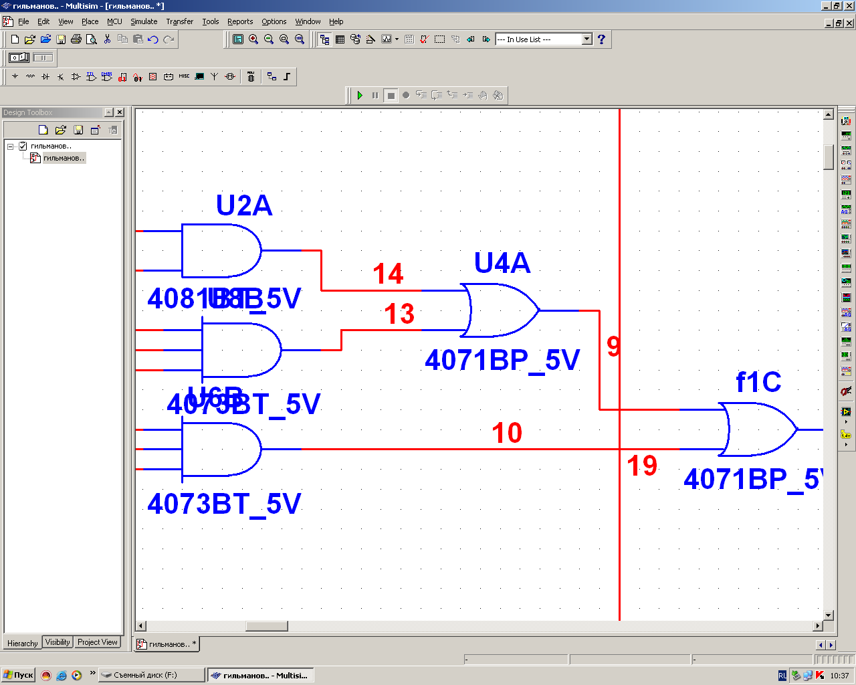This screenshot has height=685, width=856.
Task: Open the spreadsheet view
Action: (x=340, y=39)
